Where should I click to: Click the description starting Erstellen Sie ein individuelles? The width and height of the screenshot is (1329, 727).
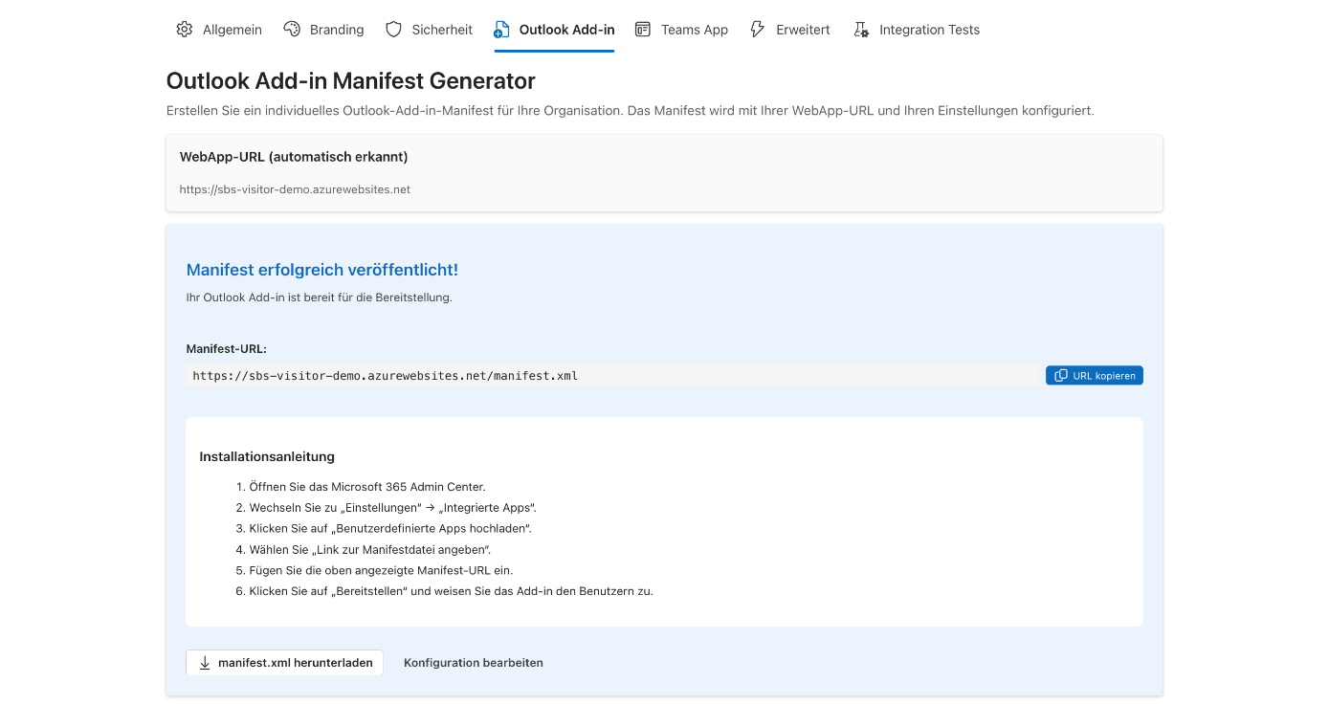click(631, 111)
